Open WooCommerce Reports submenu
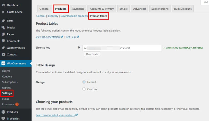Viewport: 209px width, 121px height. 6,88
